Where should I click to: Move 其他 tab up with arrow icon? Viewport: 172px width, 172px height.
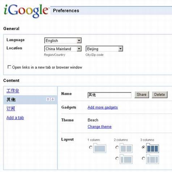(x=48, y=99)
